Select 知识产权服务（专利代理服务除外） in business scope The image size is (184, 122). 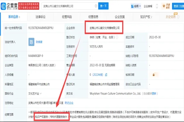(x=52, y=117)
